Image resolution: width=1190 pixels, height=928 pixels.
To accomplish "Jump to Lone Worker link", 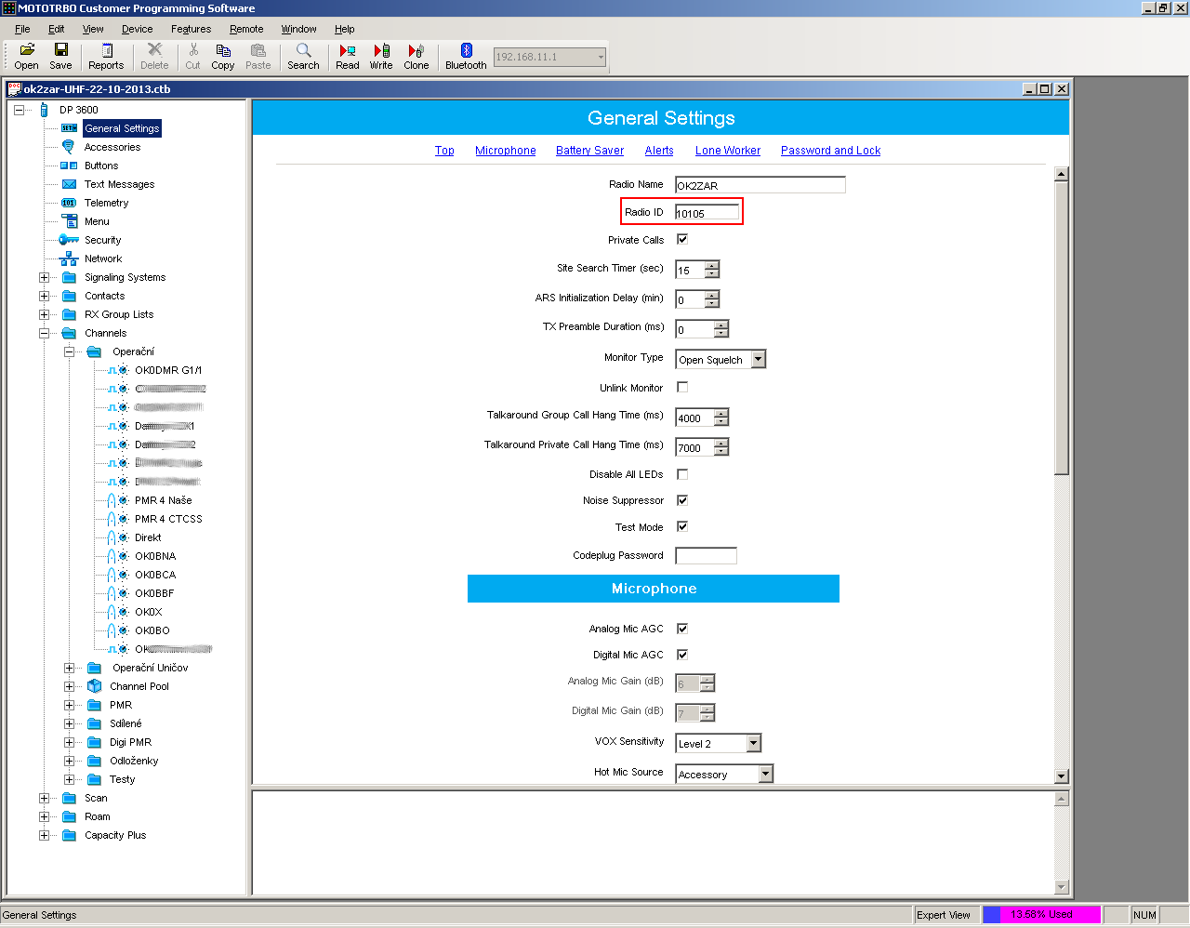I will coord(728,151).
